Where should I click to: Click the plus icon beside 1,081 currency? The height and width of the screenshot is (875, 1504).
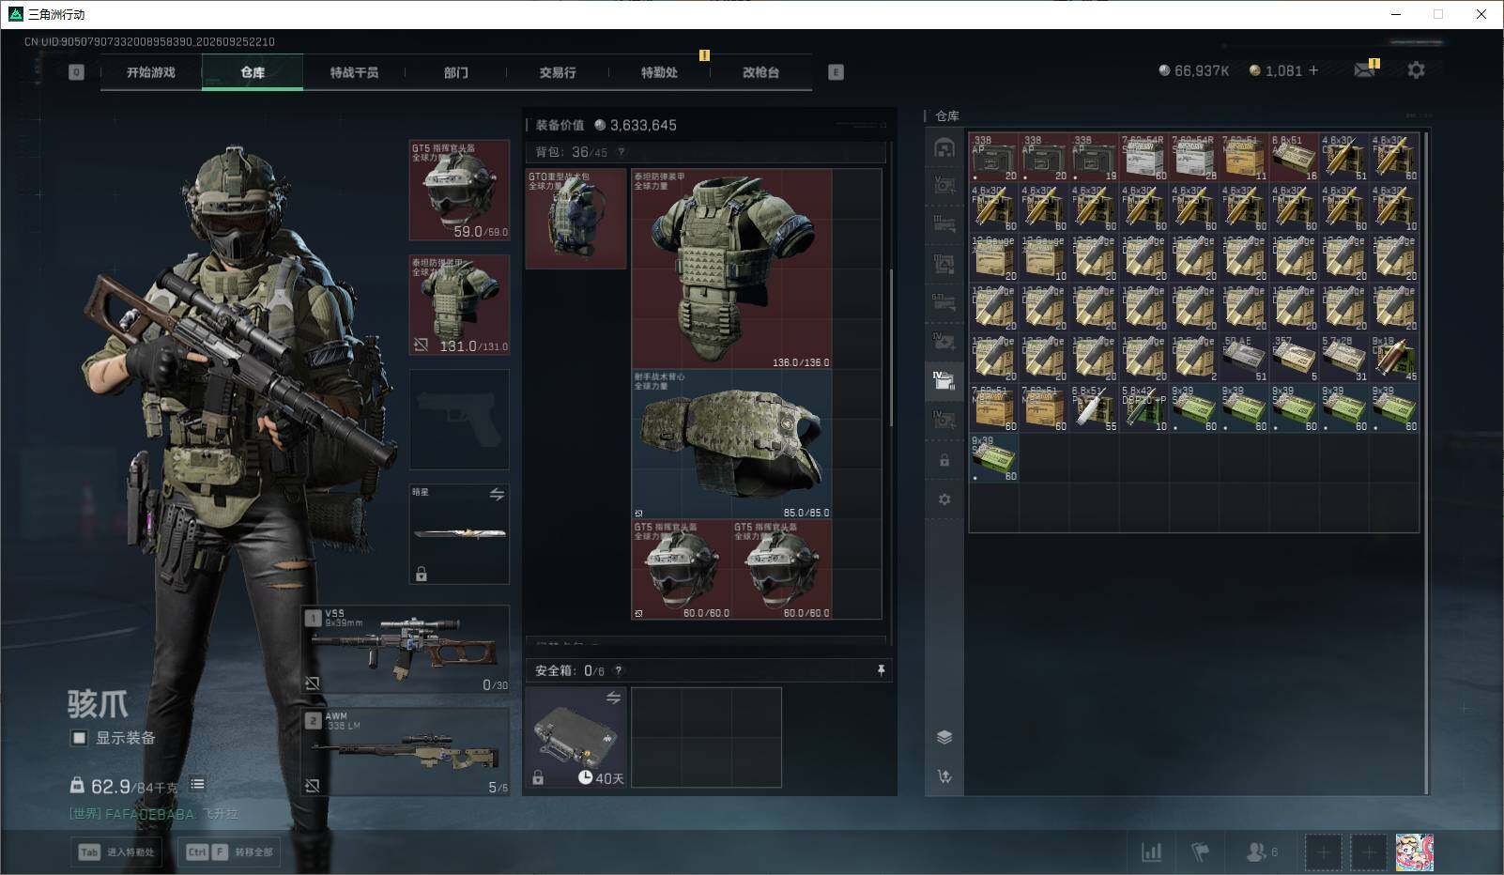coord(1313,70)
